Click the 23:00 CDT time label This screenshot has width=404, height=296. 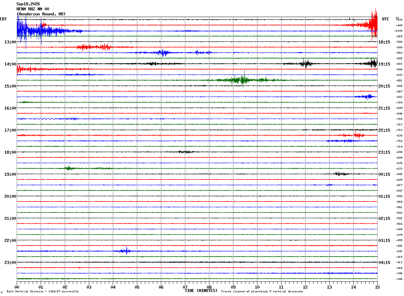[x=10, y=263]
